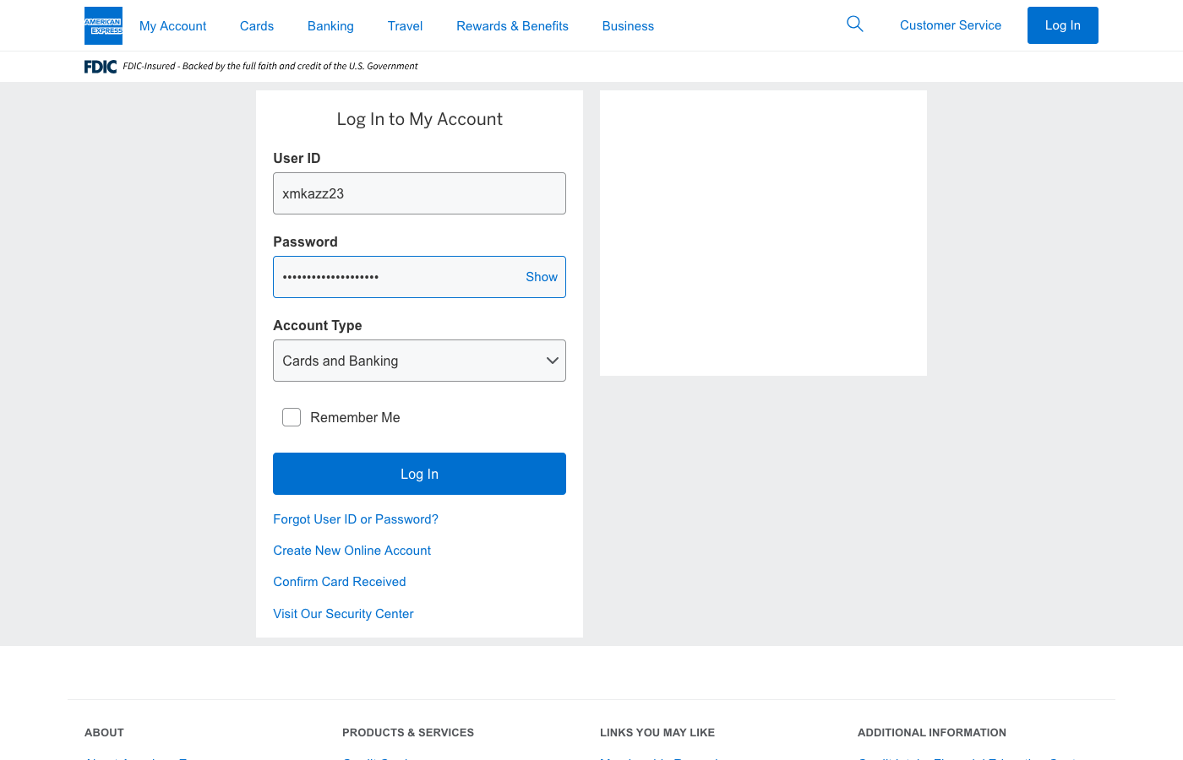
Task: Go to Customer Service
Action: pyautogui.click(x=950, y=25)
